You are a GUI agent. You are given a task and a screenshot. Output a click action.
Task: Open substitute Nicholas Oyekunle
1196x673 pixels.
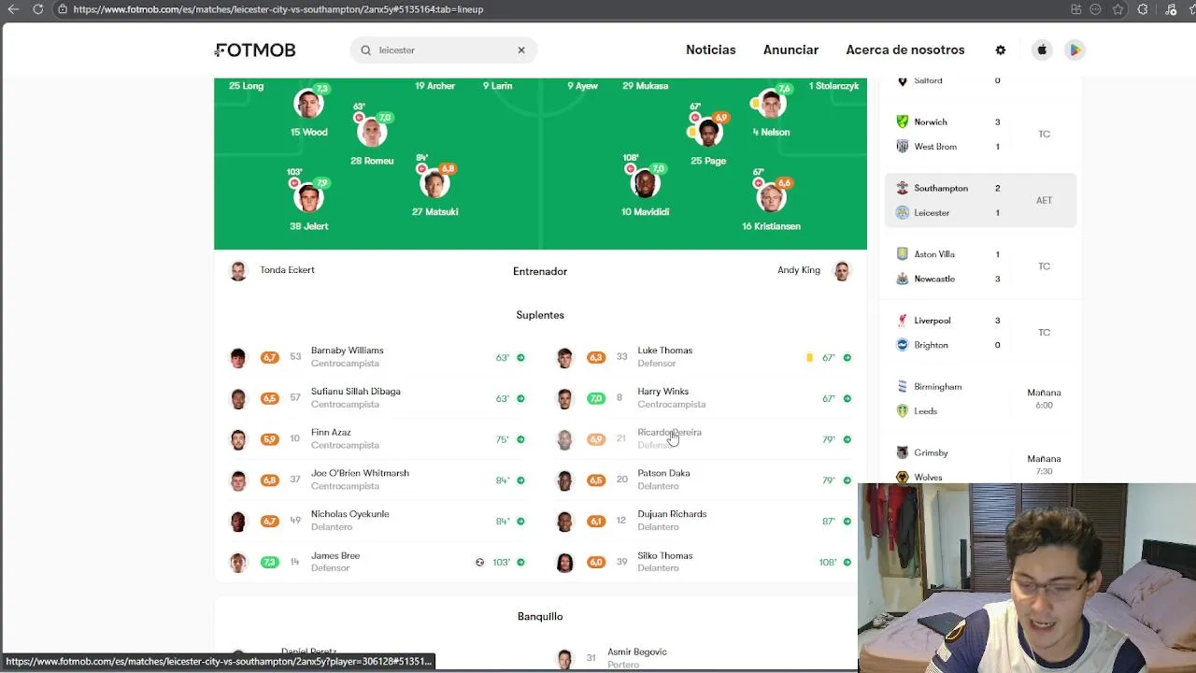click(377, 522)
